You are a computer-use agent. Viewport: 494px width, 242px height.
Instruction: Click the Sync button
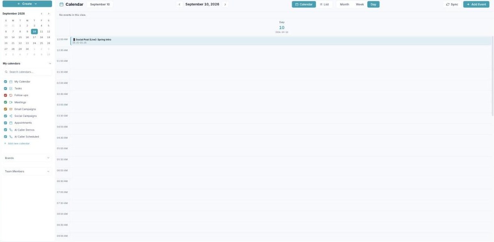tap(452, 4)
